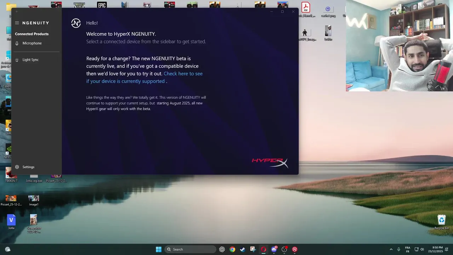Viewport: 453px width, 255px height.
Task: Open the round app with red badge in taskbar
Action: point(284,249)
